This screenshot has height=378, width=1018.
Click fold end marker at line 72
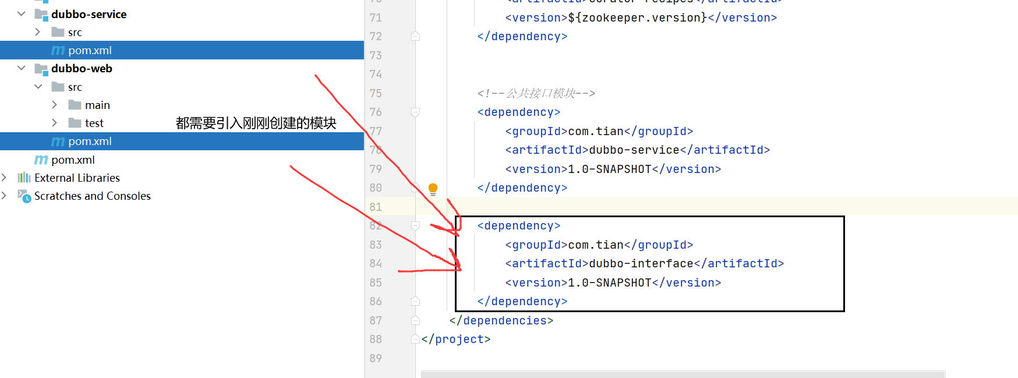point(415,36)
